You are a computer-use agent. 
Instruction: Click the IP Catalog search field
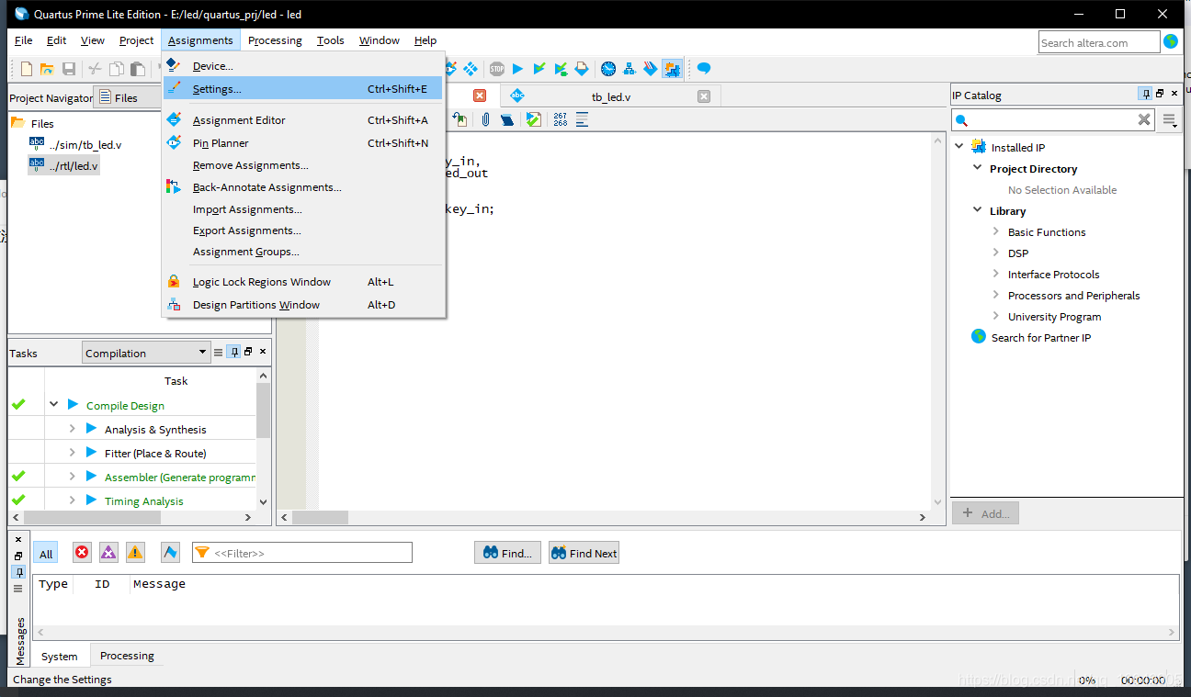(1053, 119)
